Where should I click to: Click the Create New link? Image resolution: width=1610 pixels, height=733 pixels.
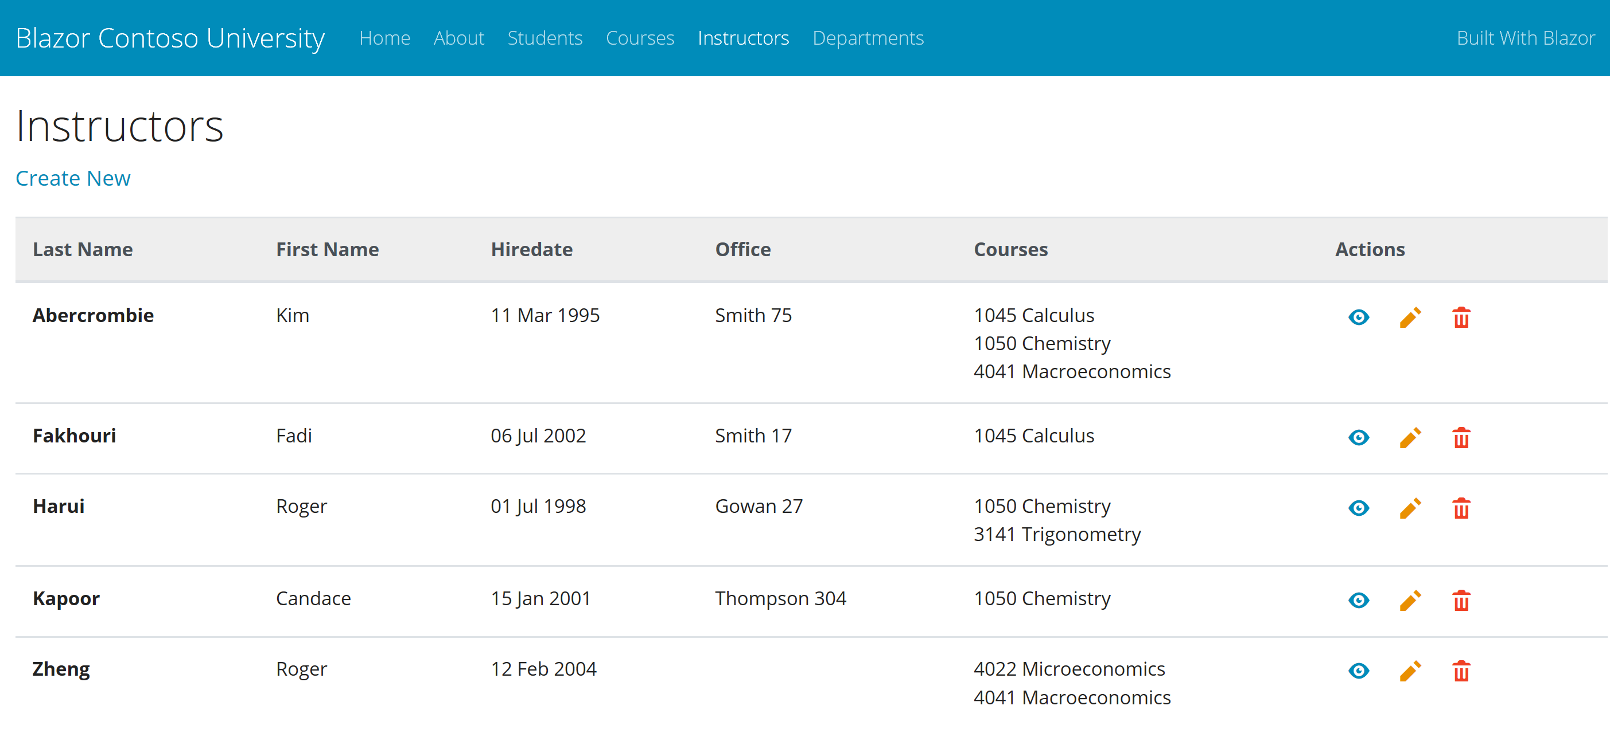point(73,179)
